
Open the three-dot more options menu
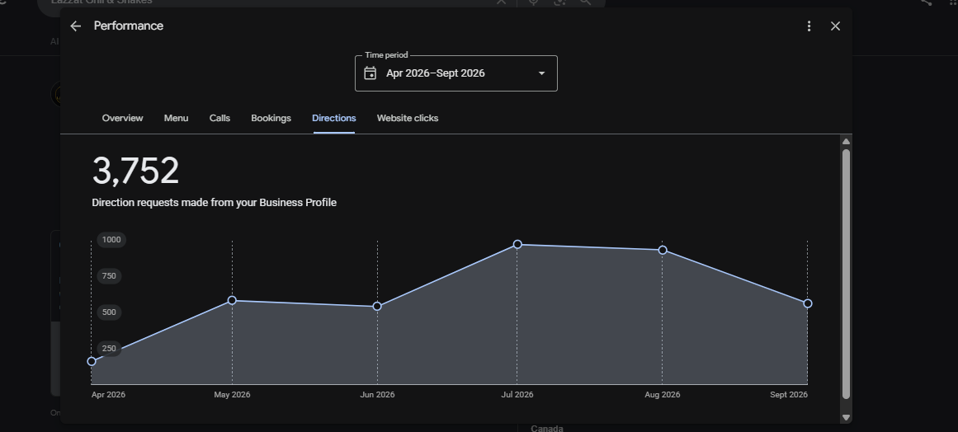click(809, 26)
